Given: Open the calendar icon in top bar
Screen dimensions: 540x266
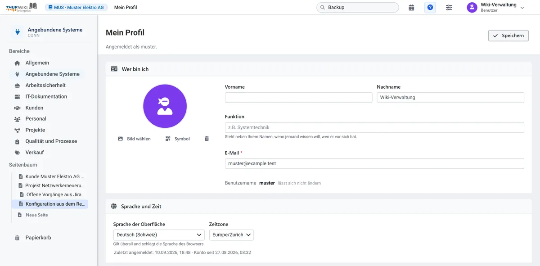Looking at the screenshot, I should point(411,8).
